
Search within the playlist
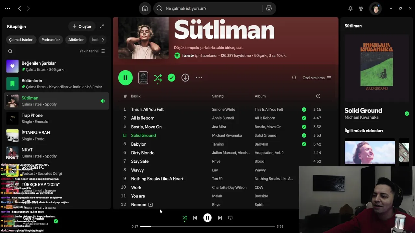[x=294, y=78]
